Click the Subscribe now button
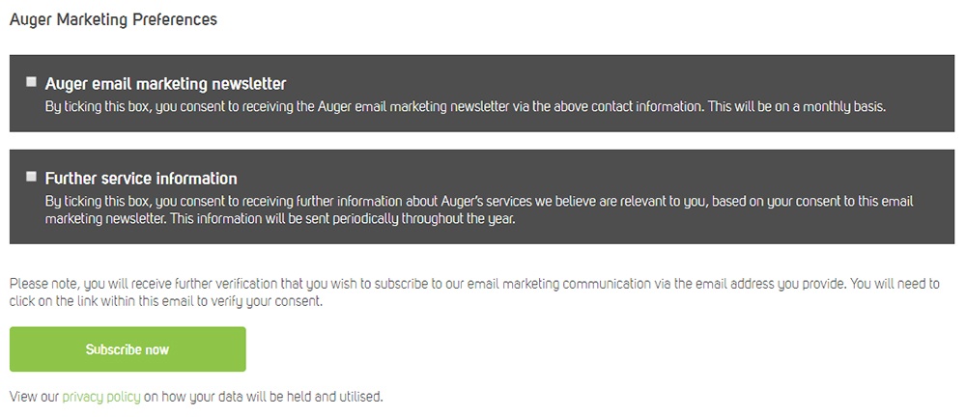The width and height of the screenshot is (966, 417). (128, 349)
